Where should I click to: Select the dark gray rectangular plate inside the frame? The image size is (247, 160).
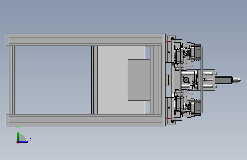tap(139, 80)
